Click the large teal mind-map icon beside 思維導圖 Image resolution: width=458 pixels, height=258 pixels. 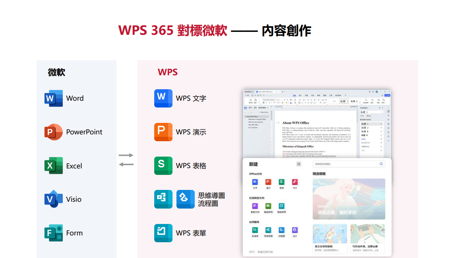click(x=163, y=199)
